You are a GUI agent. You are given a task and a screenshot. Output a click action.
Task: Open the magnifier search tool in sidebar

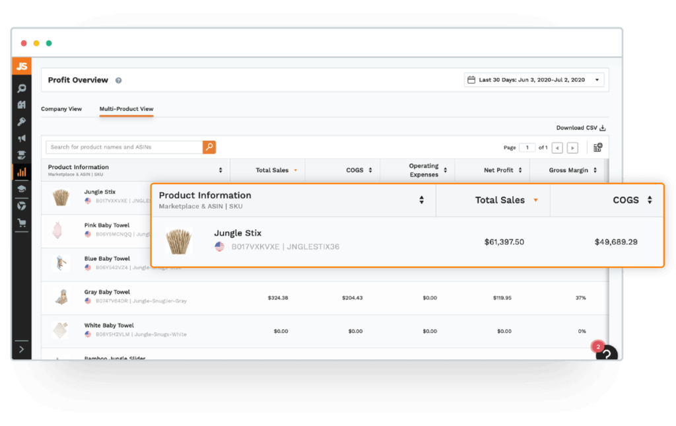coord(22,89)
